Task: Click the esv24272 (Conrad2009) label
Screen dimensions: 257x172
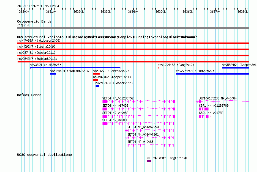Action: click(111, 71)
